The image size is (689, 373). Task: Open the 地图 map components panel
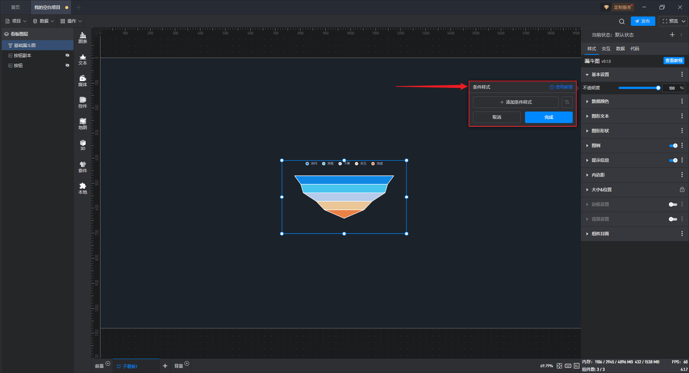83,123
